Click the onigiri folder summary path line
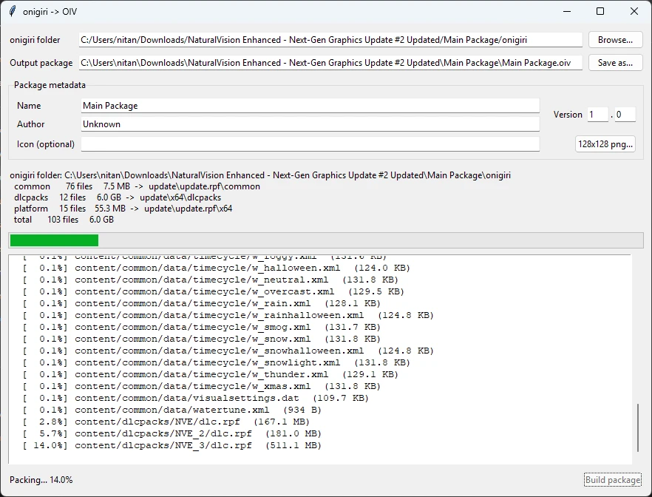 click(260, 175)
